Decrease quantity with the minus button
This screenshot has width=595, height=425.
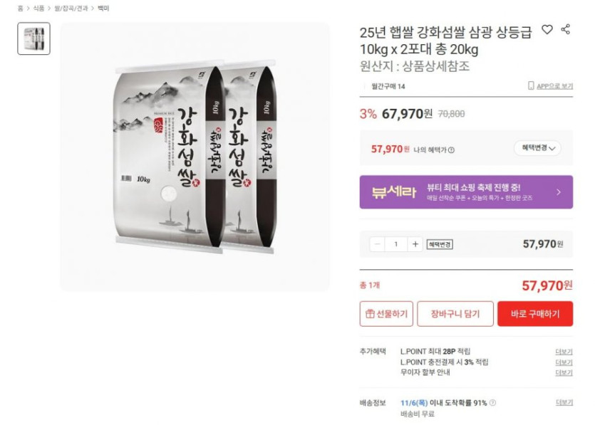click(377, 244)
